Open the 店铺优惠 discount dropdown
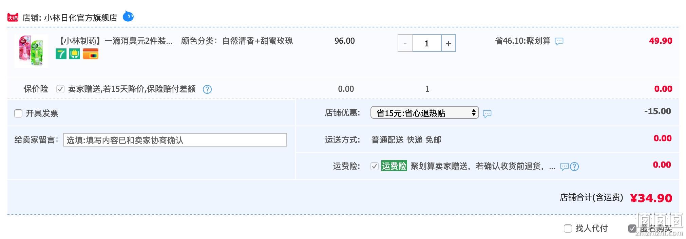 pos(424,113)
